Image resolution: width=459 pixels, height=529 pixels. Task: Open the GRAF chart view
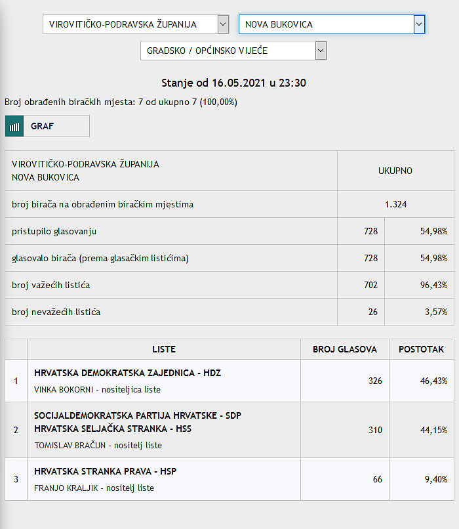[x=47, y=126]
